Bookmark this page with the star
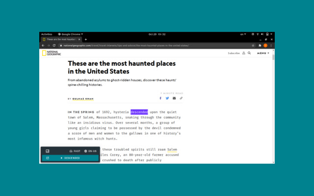This screenshot has width=314, height=196. click(x=253, y=46)
